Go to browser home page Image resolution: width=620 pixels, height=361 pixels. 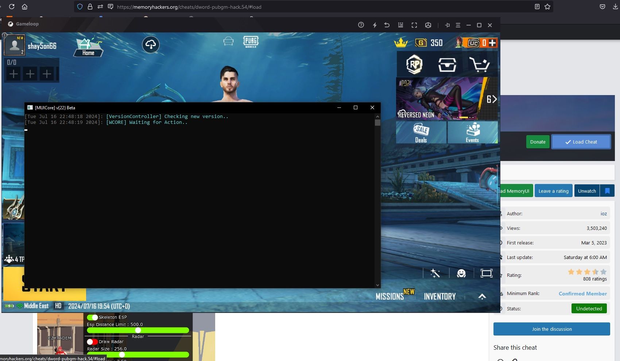pos(24,7)
